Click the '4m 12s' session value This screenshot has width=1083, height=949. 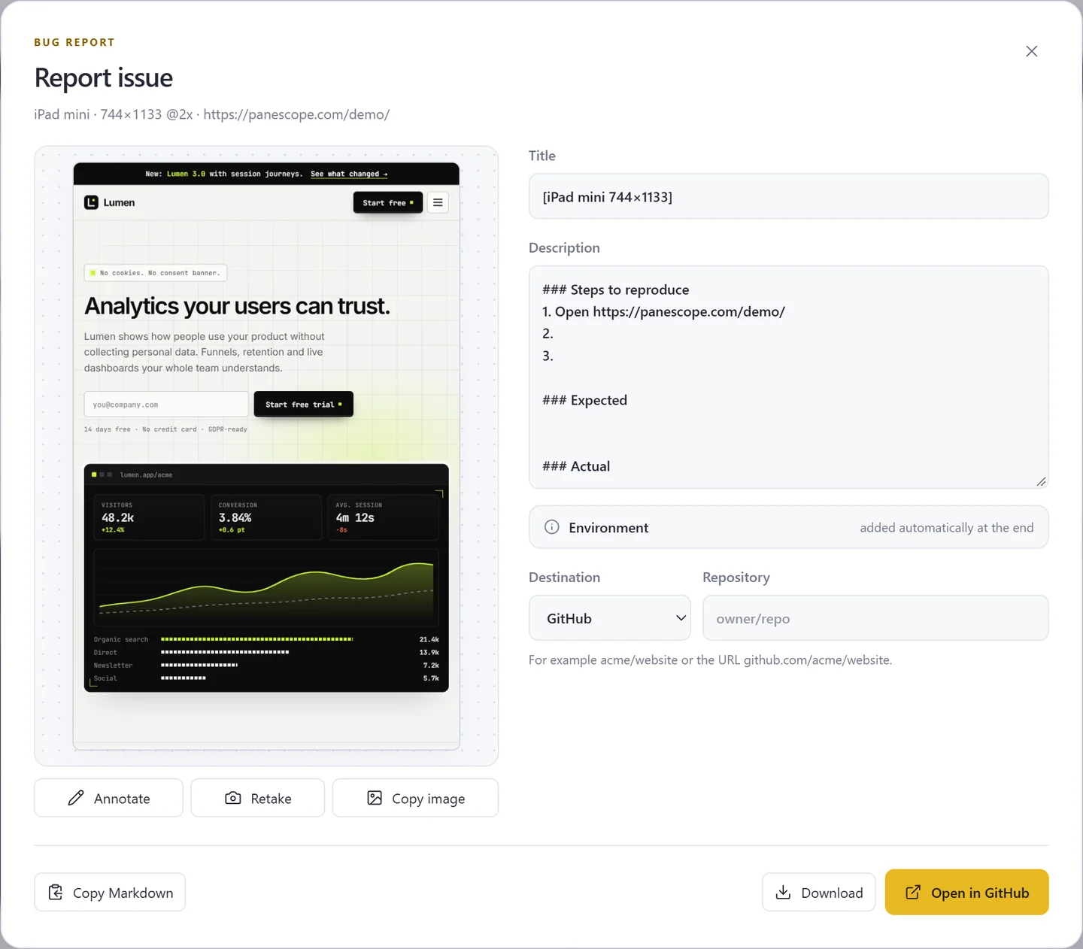point(355,517)
